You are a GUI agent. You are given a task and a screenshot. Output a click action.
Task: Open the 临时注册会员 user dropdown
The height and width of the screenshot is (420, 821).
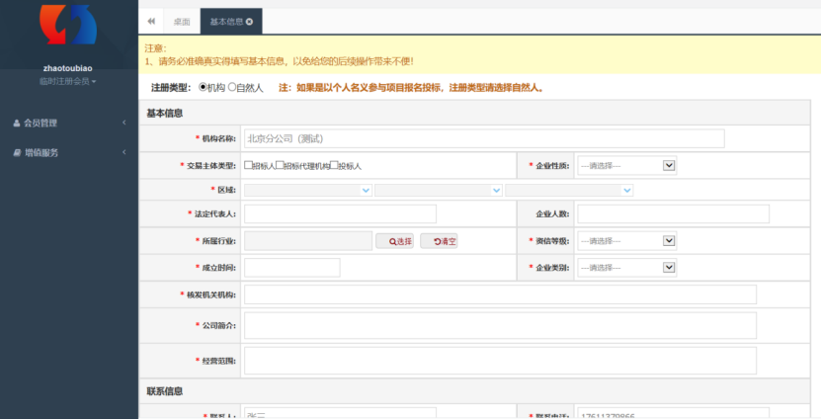(67, 81)
